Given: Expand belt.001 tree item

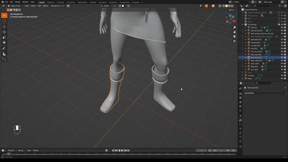Looking at the screenshot, I should 246,27.
